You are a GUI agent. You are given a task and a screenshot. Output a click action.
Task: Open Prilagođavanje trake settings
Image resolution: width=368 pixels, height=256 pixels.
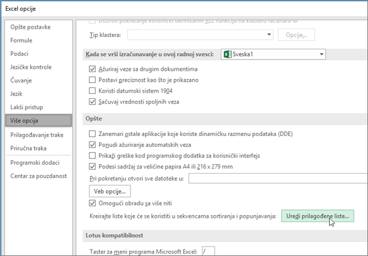click(37, 135)
